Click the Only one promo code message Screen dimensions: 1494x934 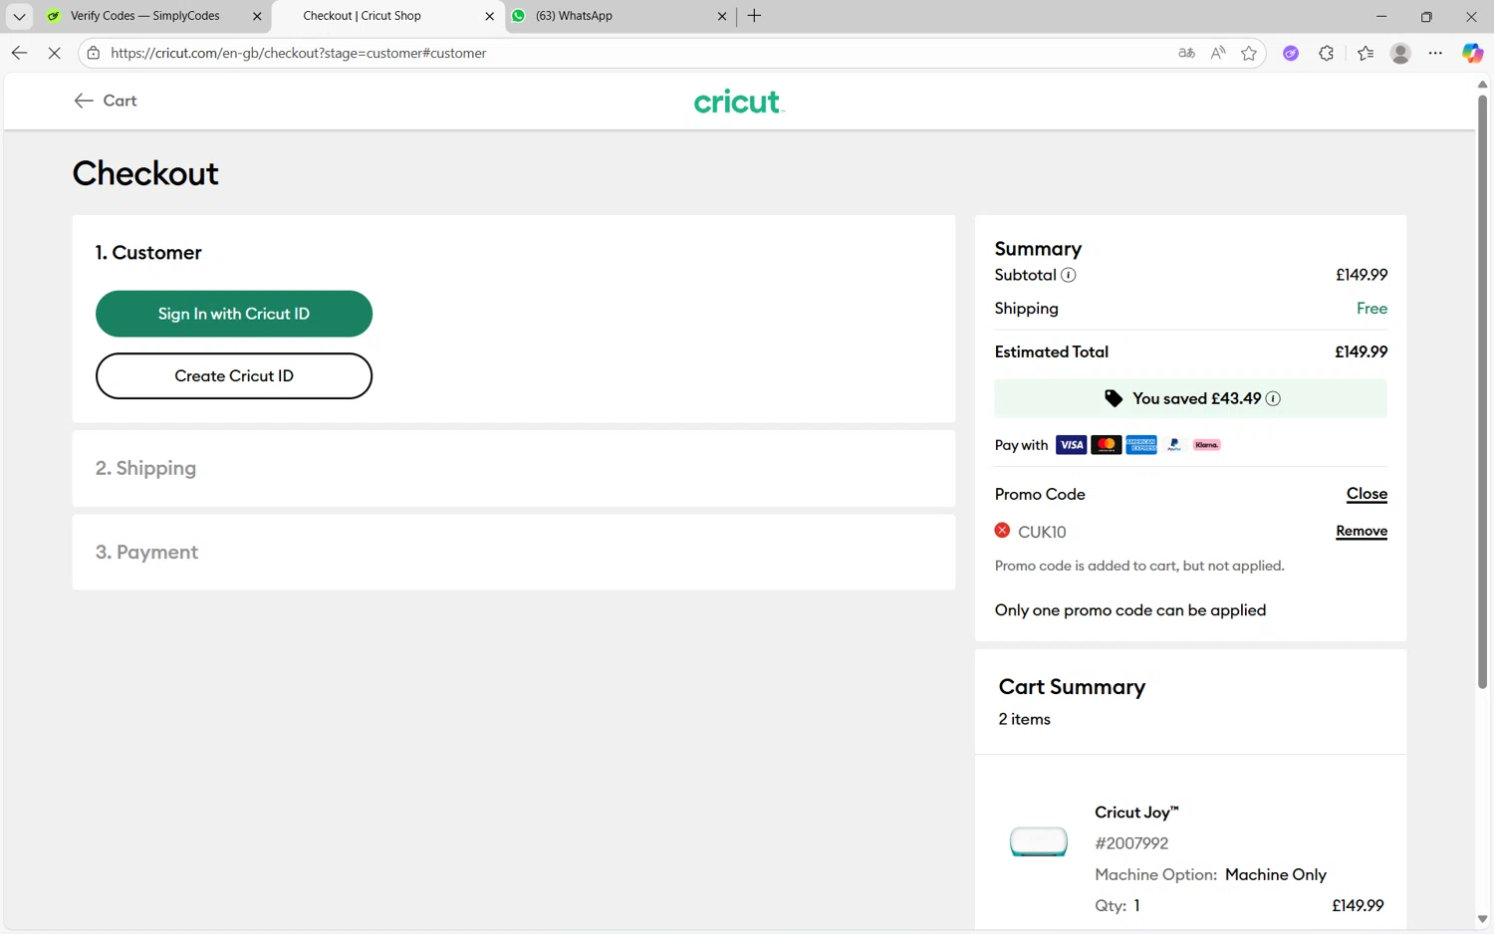point(1130,610)
